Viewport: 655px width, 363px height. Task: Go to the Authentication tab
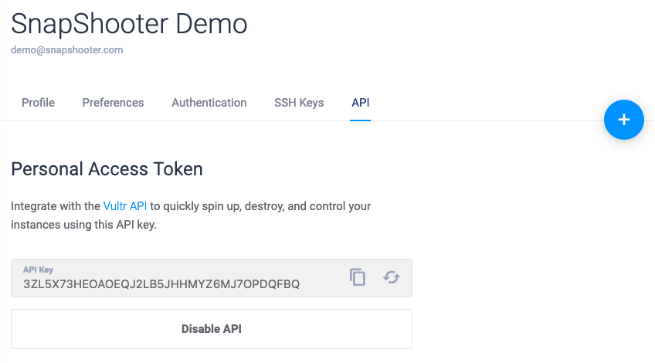point(209,103)
